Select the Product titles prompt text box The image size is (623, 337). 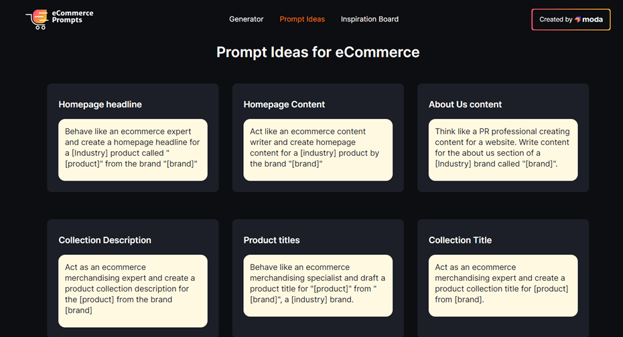coord(318,285)
